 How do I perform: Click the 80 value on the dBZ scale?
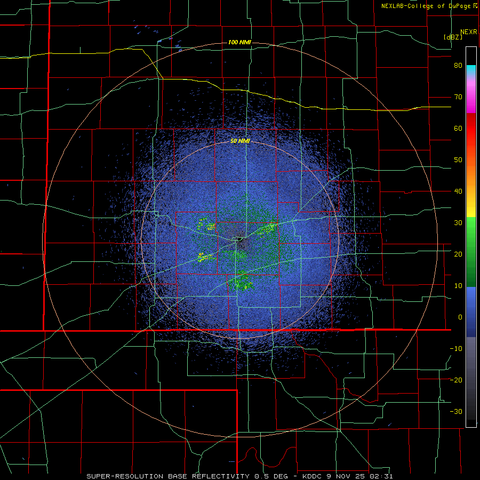point(458,65)
